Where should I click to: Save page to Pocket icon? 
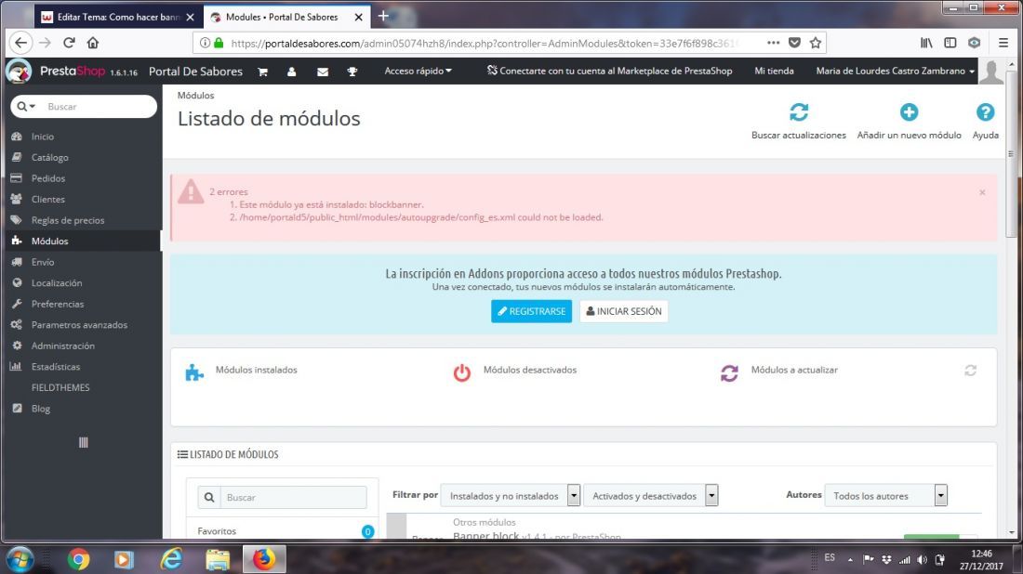(x=794, y=43)
